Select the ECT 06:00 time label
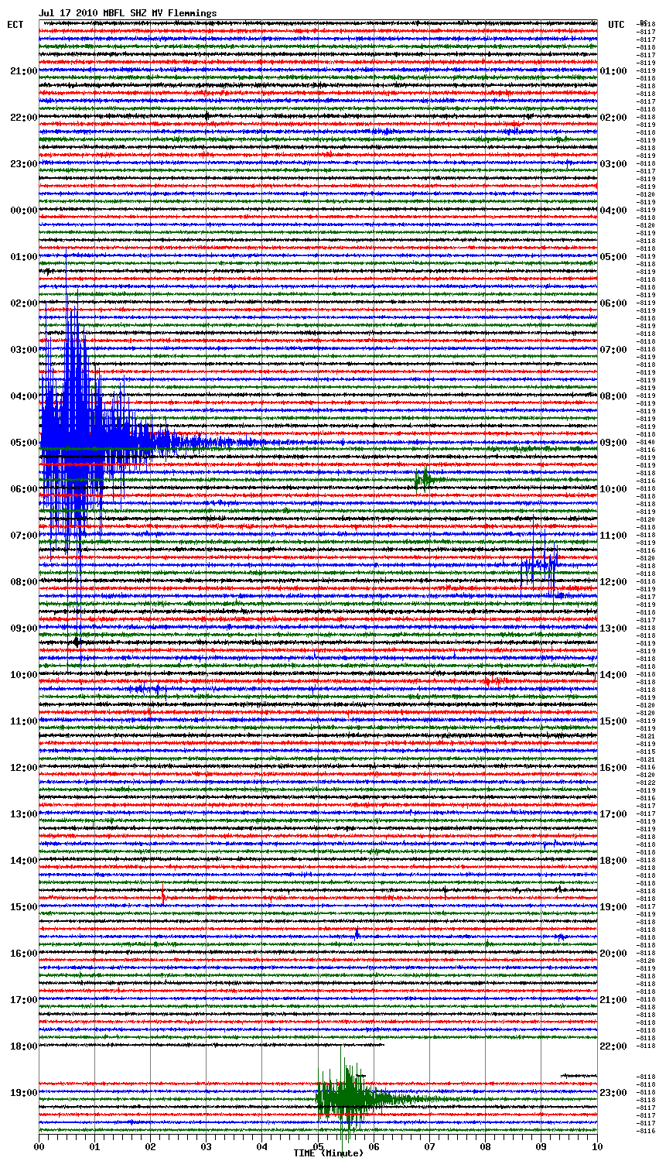The image size is (659, 1161). [24, 489]
